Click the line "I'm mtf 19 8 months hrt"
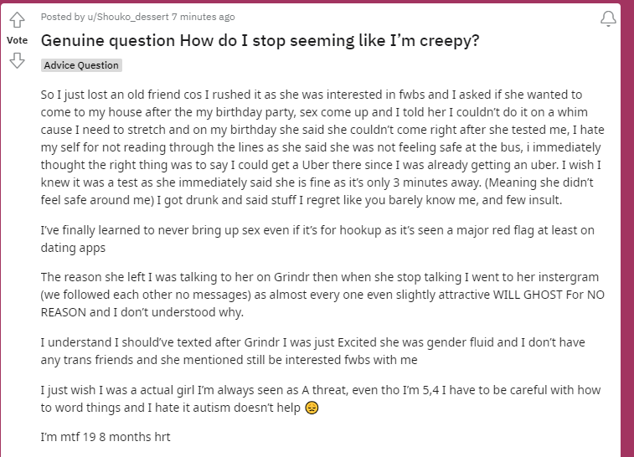The width and height of the screenshot is (634, 457). point(106,437)
